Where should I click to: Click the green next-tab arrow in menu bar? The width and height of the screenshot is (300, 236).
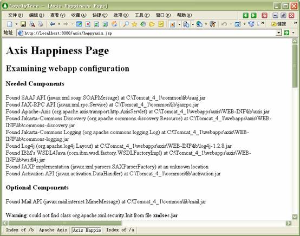[253, 15]
